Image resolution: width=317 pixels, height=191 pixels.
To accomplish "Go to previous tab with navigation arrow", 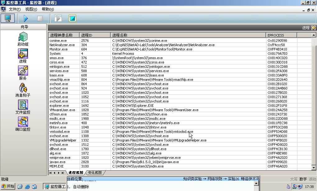I will pos(54,173).
